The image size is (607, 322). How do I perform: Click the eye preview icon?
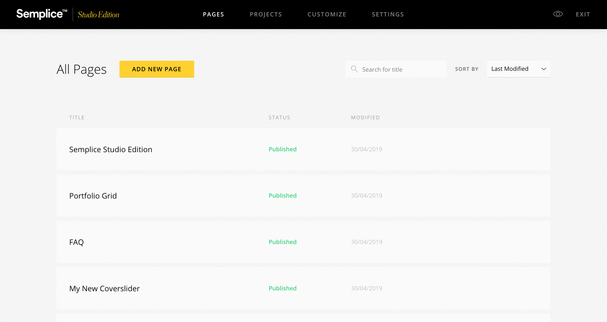coord(558,14)
